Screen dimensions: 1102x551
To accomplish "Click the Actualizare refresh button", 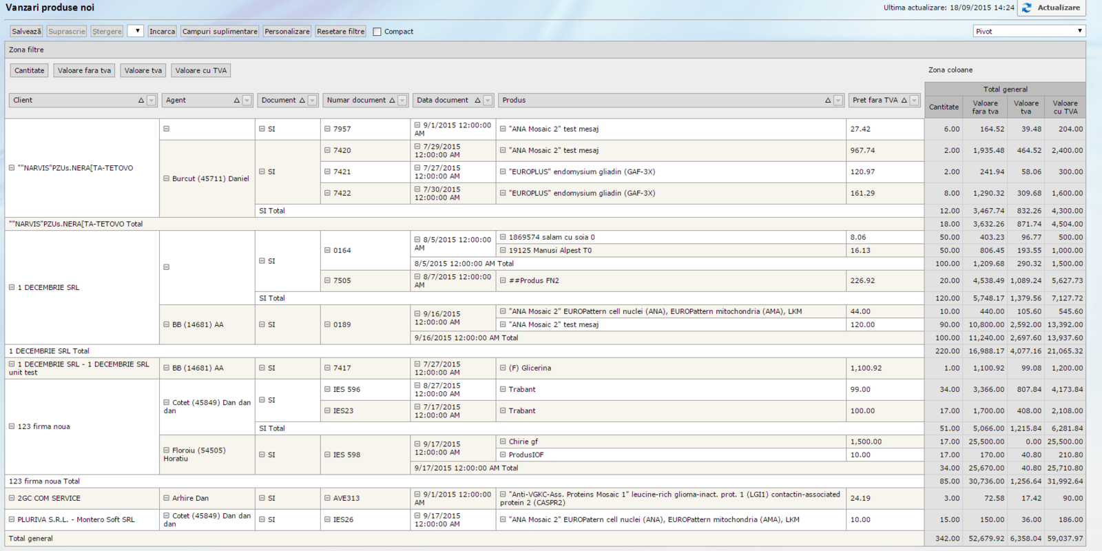I will (x=1051, y=8).
